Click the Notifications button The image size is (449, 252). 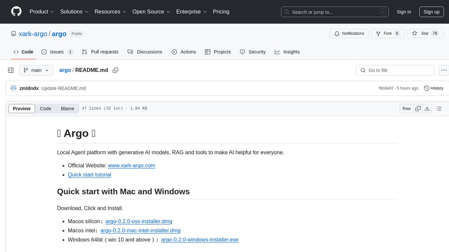[349, 33]
